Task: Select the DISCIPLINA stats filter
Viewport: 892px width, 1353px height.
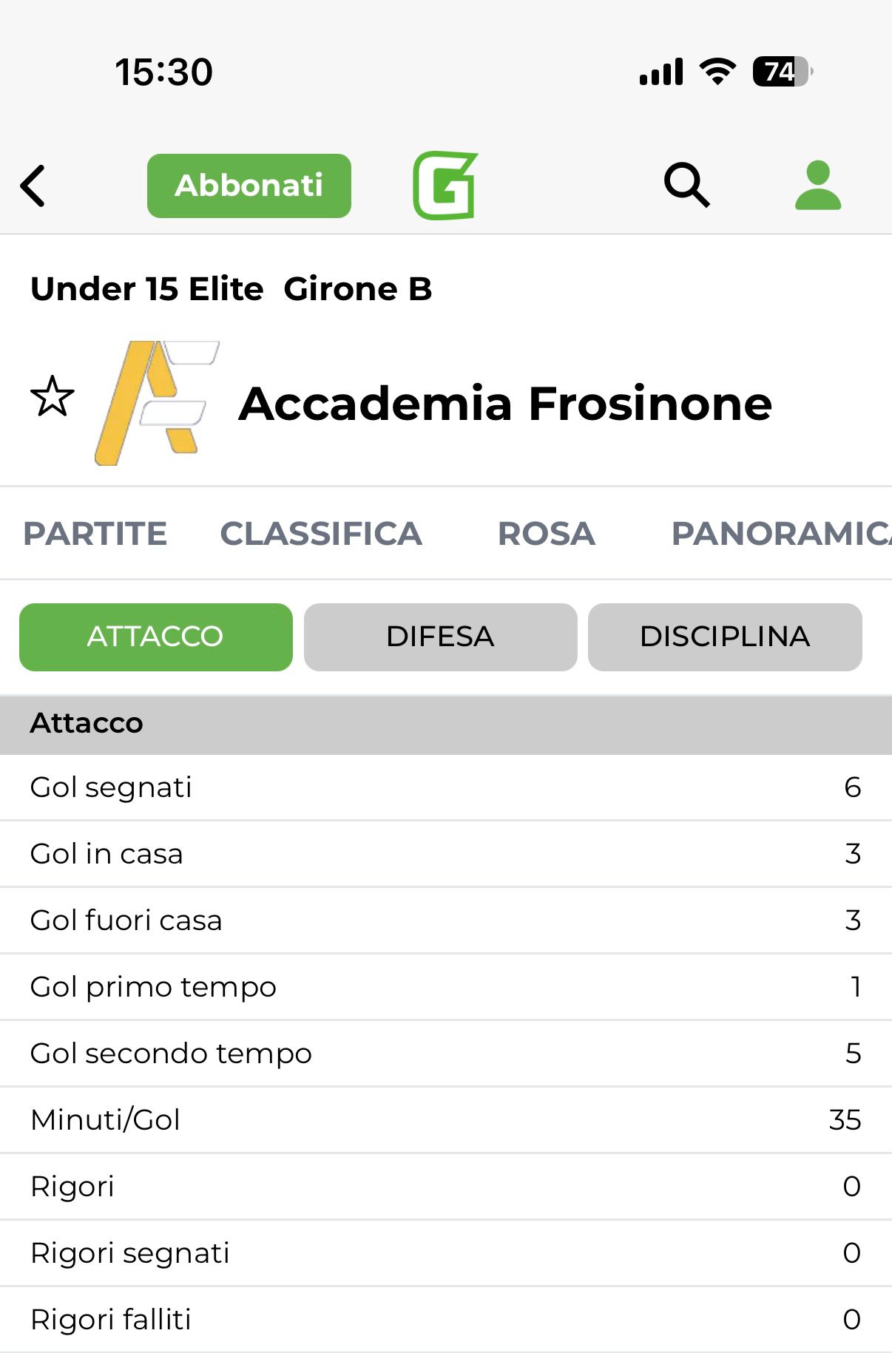Action: [x=725, y=637]
